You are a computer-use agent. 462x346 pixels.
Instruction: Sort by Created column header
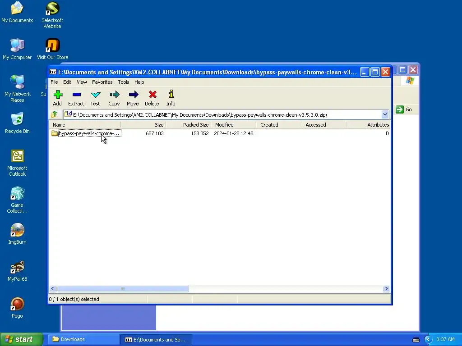(x=278, y=125)
